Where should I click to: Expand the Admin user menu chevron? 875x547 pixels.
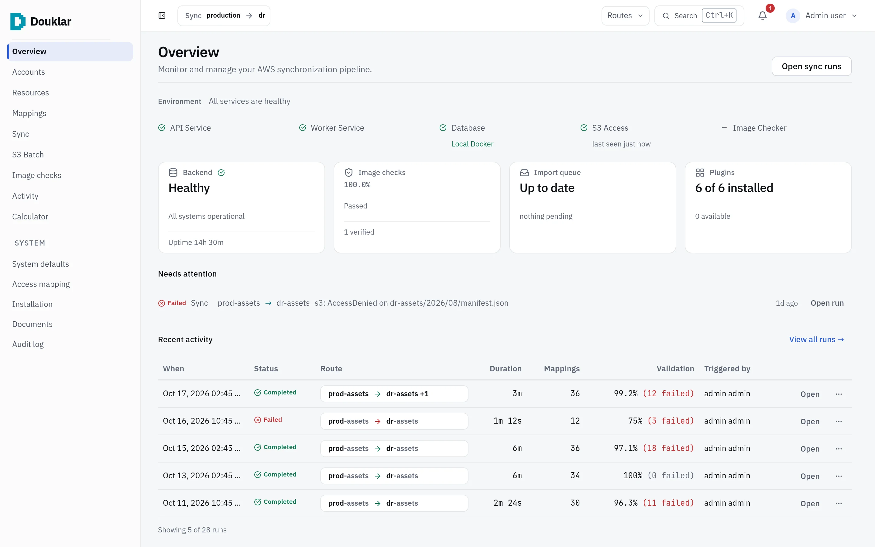pos(854,15)
